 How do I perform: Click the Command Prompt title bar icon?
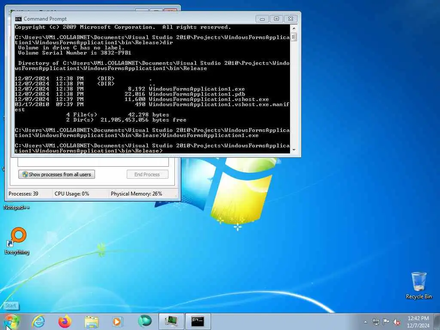coord(18,19)
